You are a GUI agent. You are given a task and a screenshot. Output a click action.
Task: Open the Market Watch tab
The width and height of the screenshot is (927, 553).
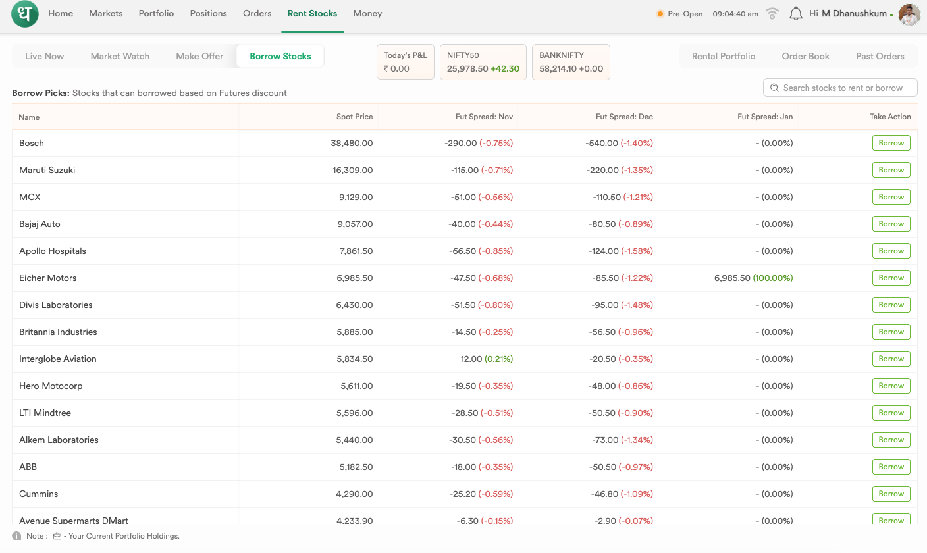(120, 56)
